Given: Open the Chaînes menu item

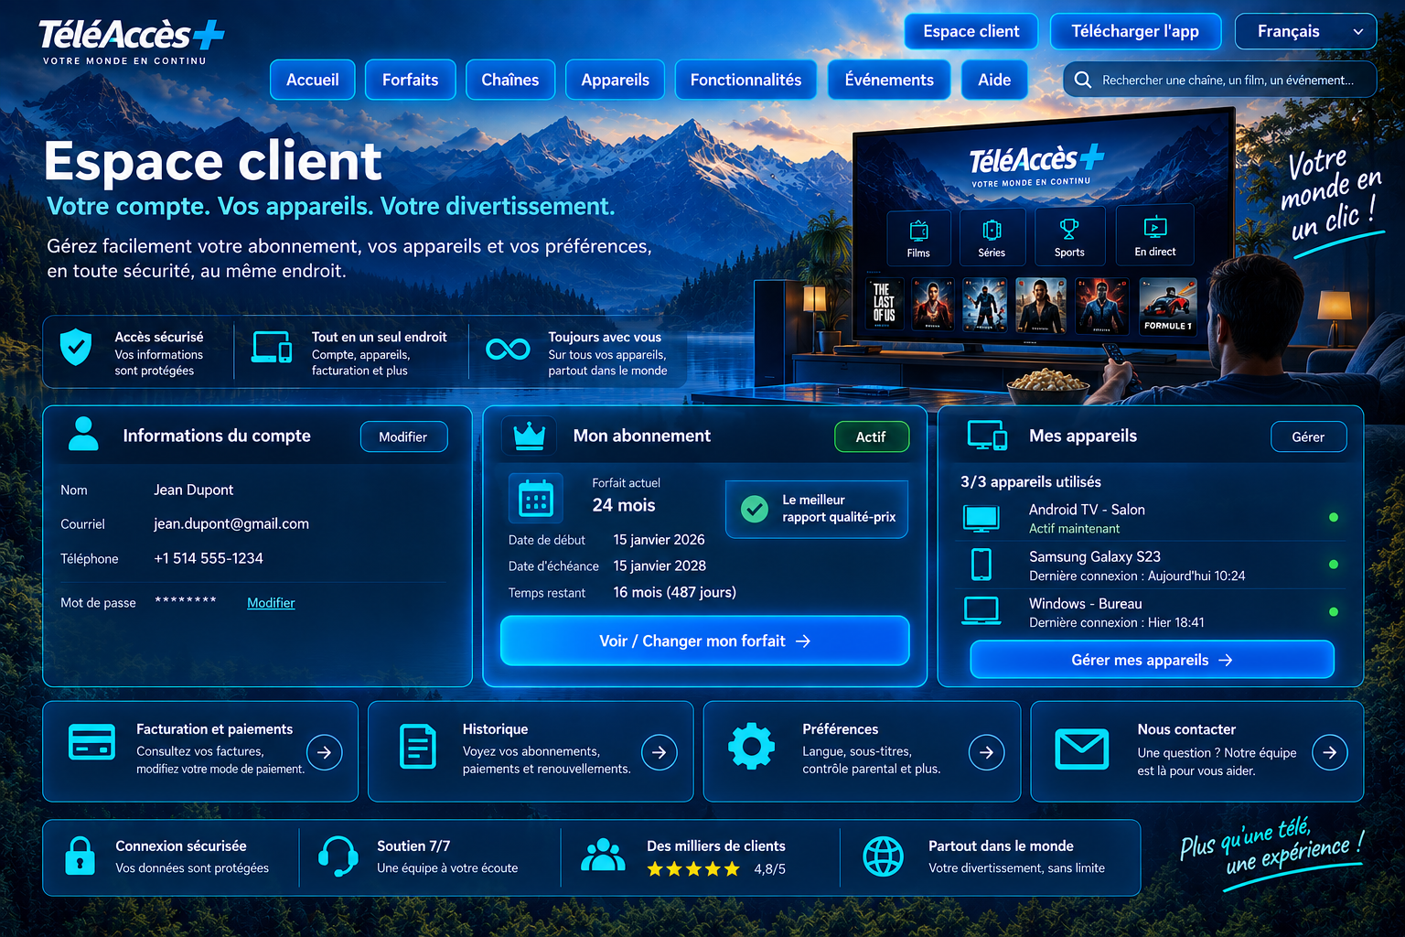Looking at the screenshot, I should coord(509,80).
